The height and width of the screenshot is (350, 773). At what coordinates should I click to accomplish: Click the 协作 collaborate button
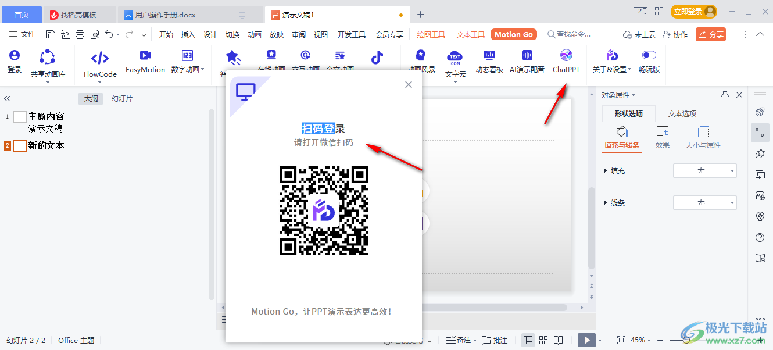tap(675, 34)
